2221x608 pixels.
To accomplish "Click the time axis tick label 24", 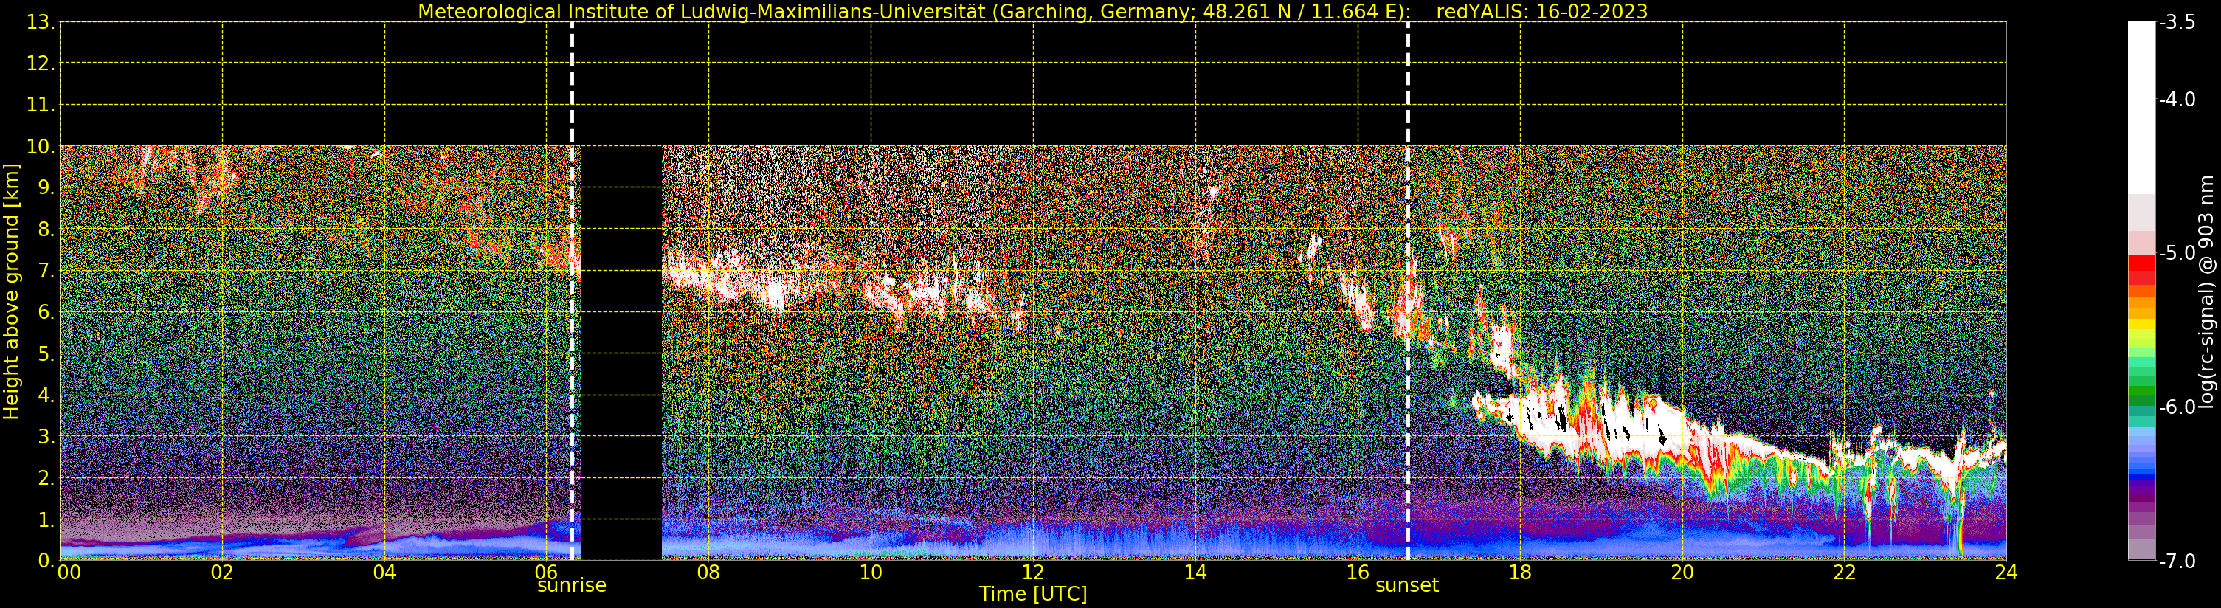I will tap(2006, 573).
